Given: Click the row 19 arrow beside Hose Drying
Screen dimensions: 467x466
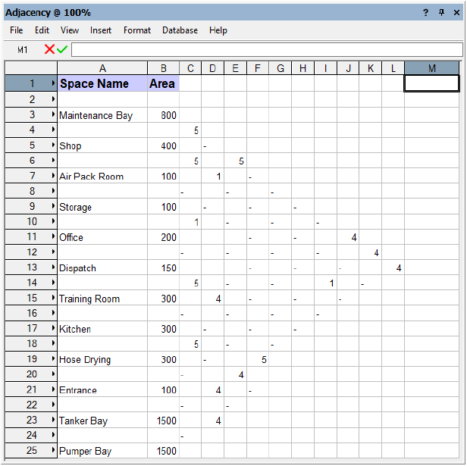Looking at the screenshot, I should pyautogui.click(x=53, y=359).
